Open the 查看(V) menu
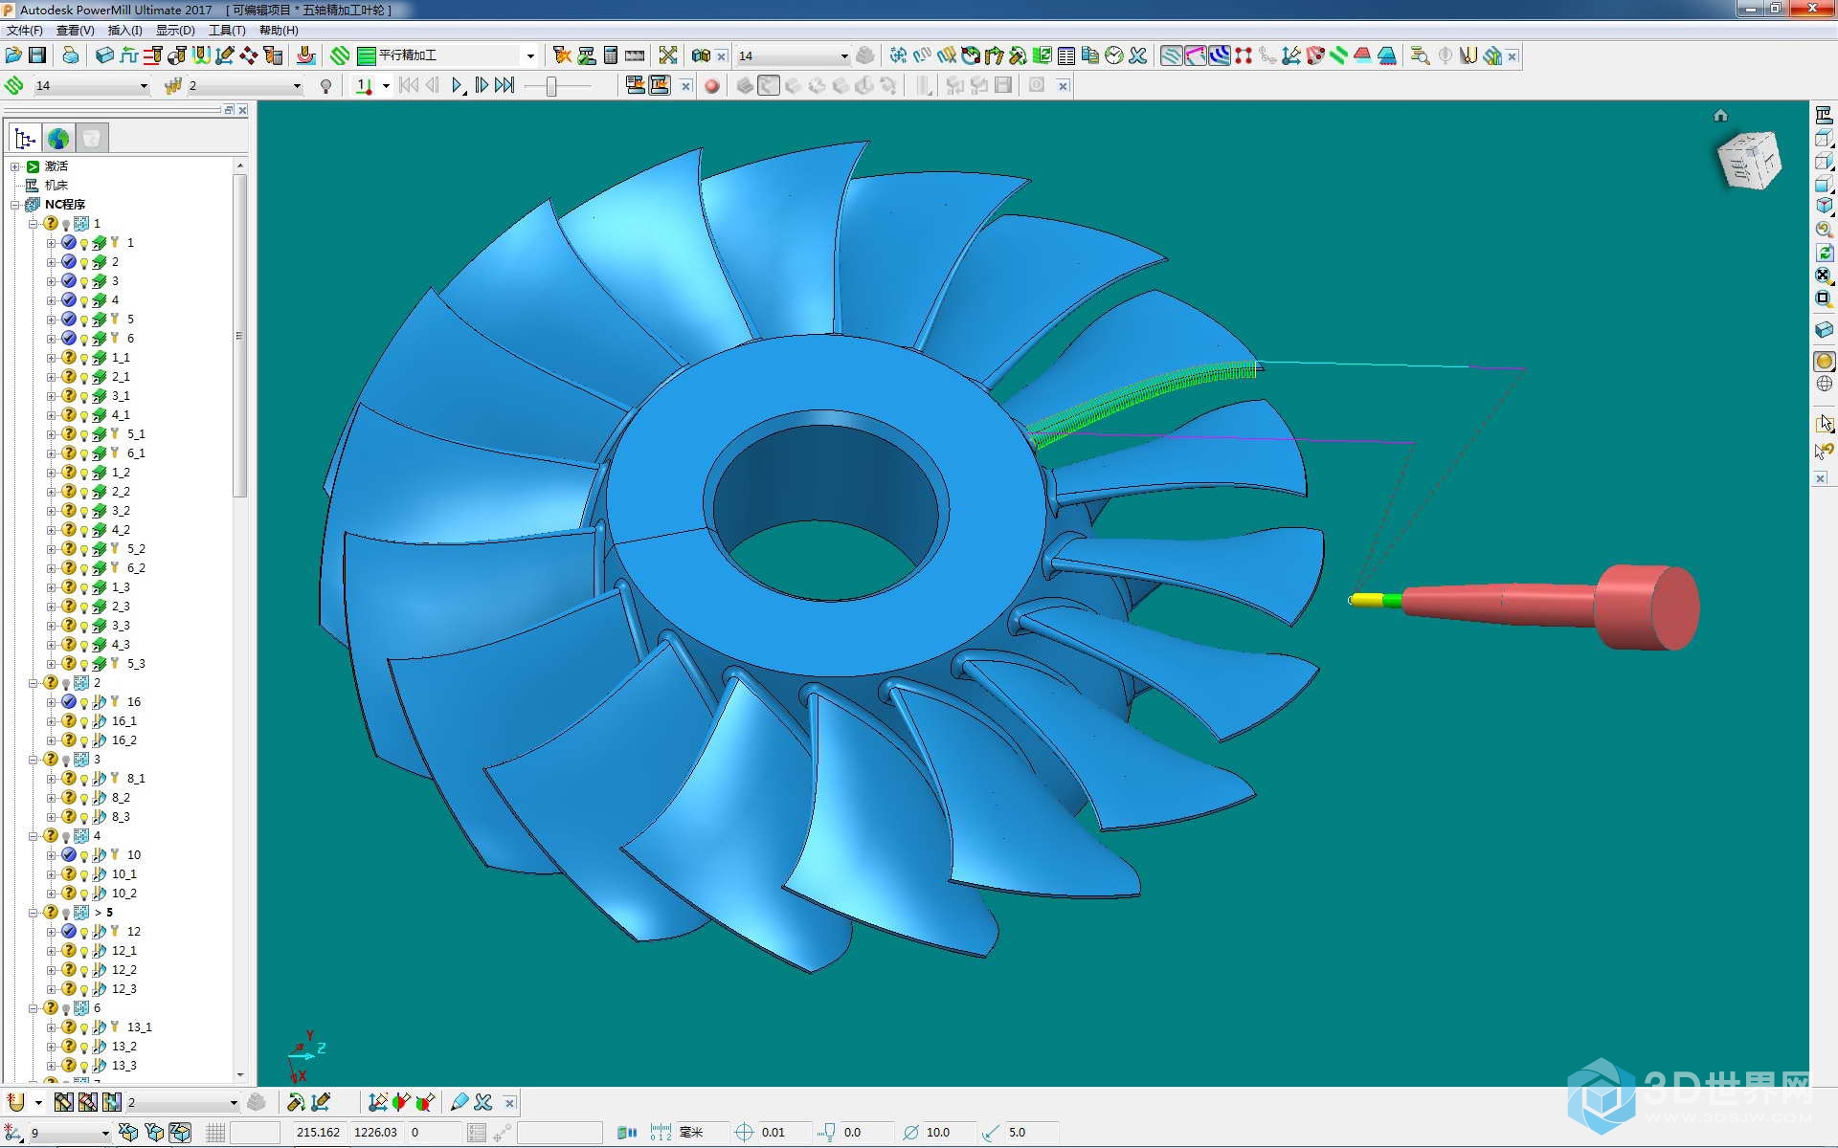This screenshot has height=1148, width=1838. pyautogui.click(x=75, y=31)
